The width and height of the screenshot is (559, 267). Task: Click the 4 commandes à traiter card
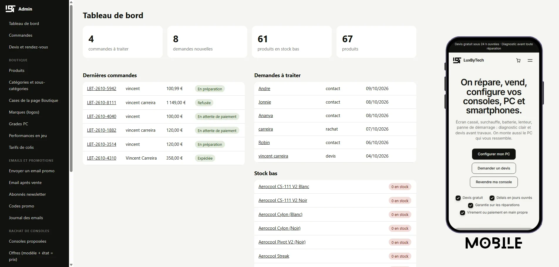tap(123, 42)
